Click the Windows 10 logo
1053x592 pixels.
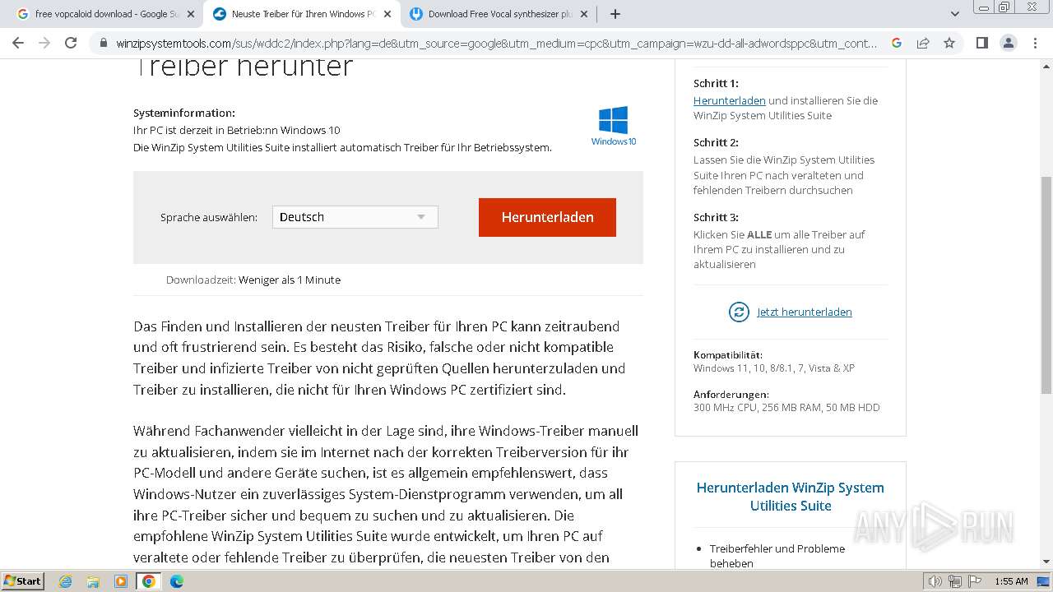click(x=614, y=126)
